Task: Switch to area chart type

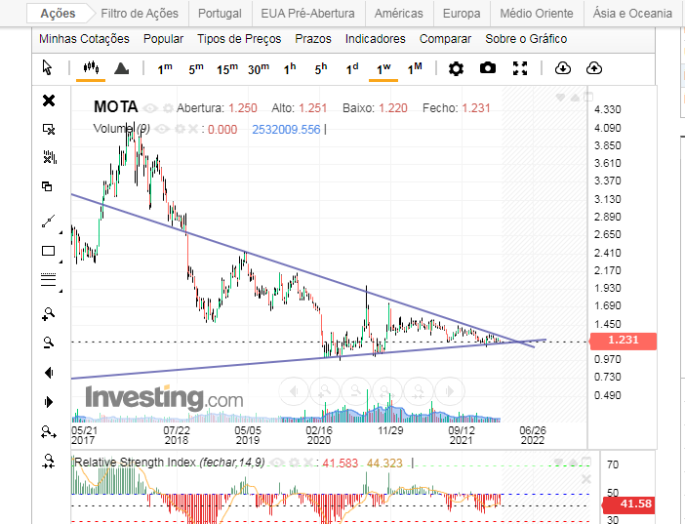Action: click(121, 68)
